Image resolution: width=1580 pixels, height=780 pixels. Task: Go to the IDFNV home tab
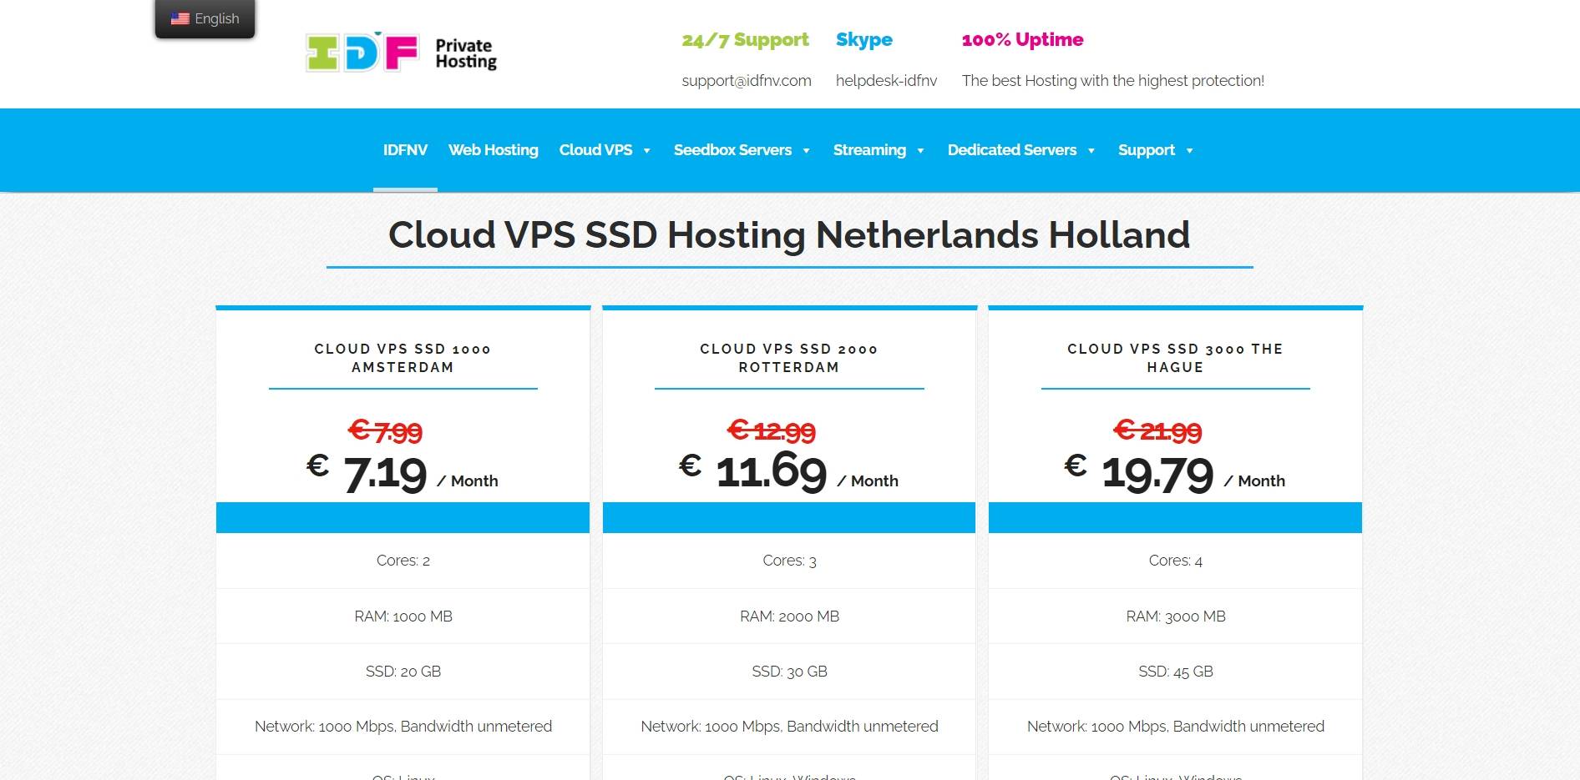click(405, 150)
